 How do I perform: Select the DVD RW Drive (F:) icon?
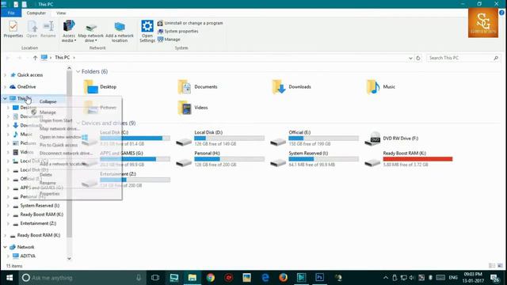click(x=372, y=139)
